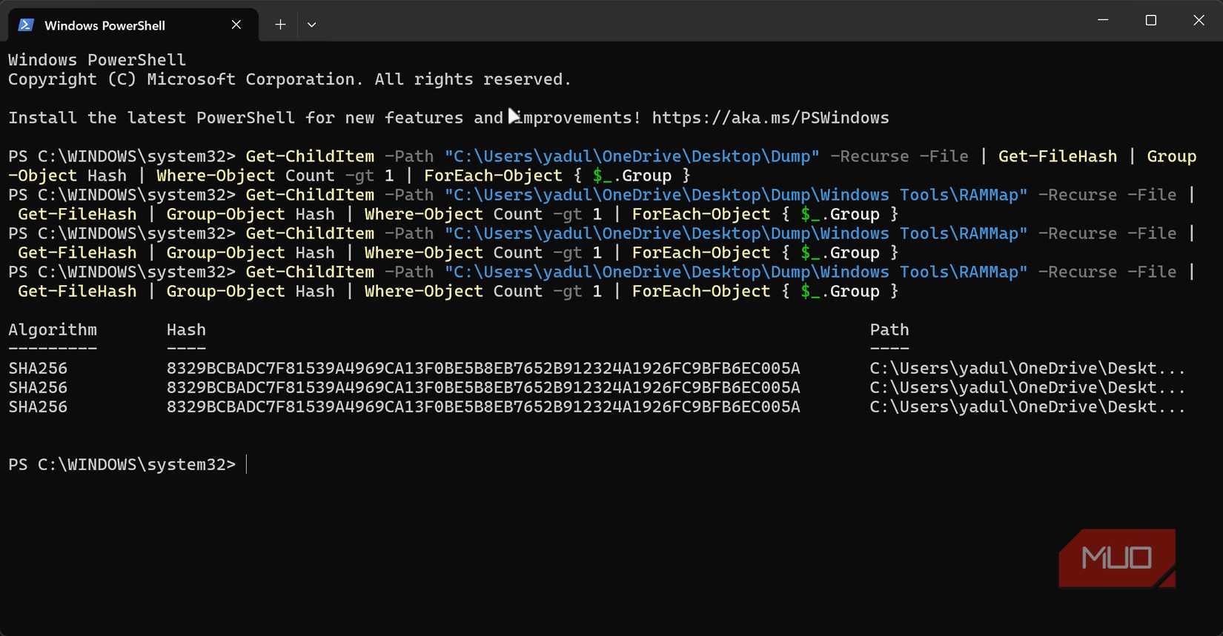Click the first row's truncated path value

[1027, 368]
